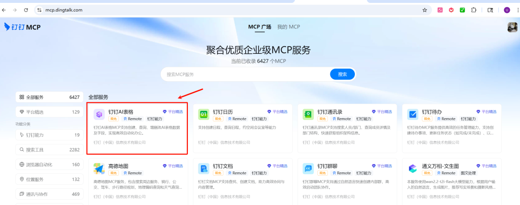Viewport: 520px width, 205px height.
Task: Click 6427 count beside 全部服务
Action: (x=75, y=97)
